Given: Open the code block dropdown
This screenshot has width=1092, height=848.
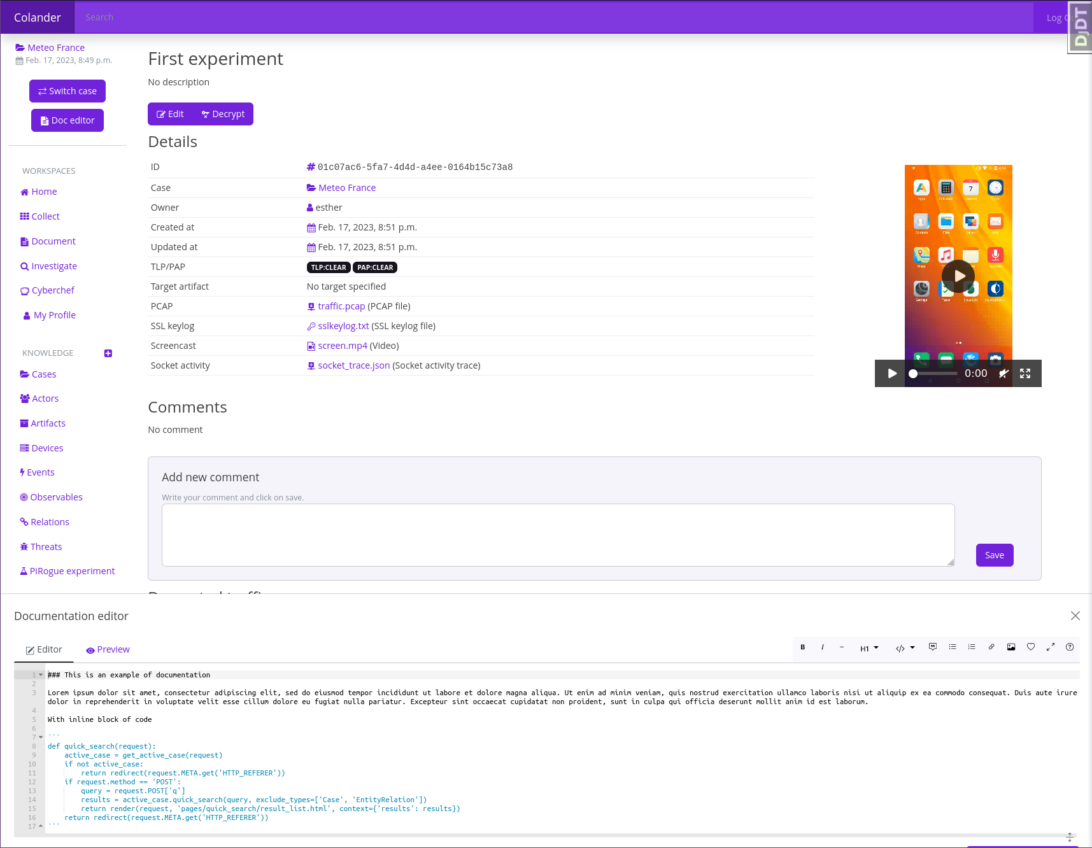Looking at the screenshot, I should click(905, 648).
